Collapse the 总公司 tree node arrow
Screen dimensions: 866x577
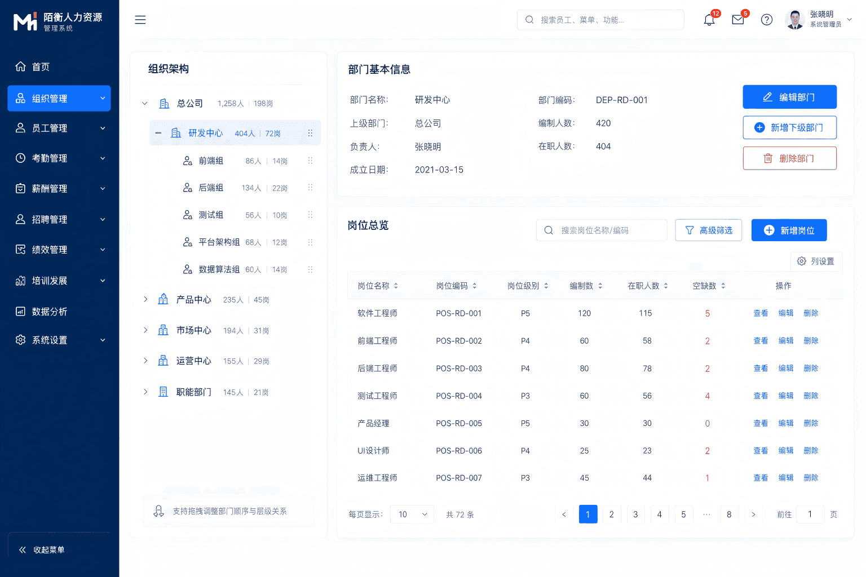pos(144,104)
